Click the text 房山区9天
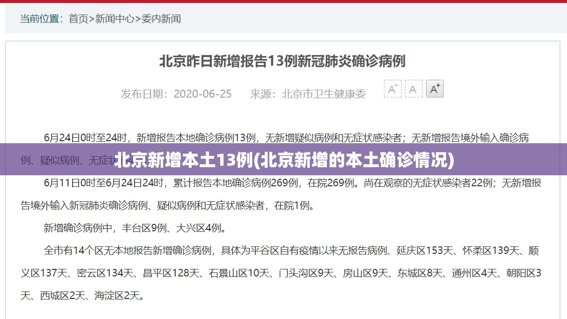 pos(365,273)
